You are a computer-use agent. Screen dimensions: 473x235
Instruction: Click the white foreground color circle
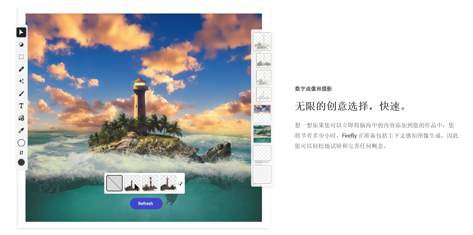(x=21, y=143)
